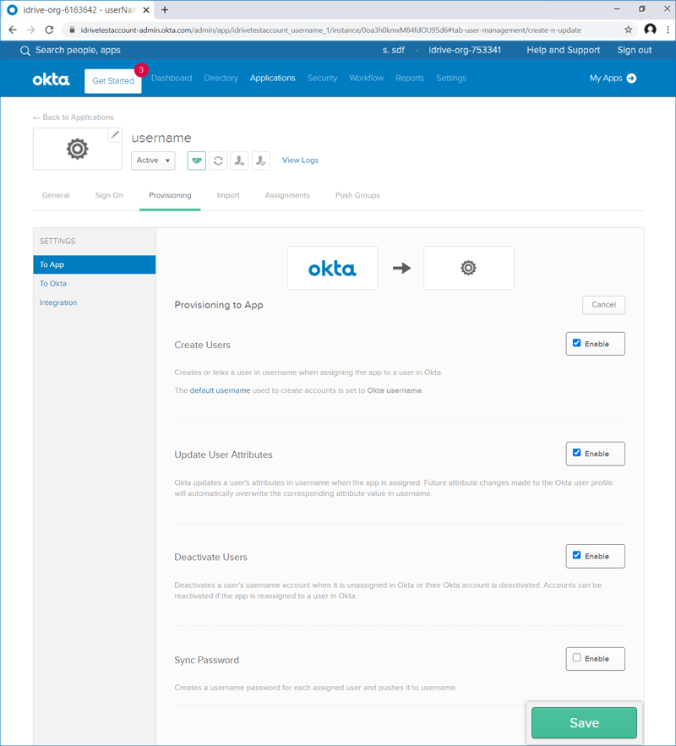Click the padlock site info icon
Viewport: 676px width, 746px height.
tap(72, 30)
